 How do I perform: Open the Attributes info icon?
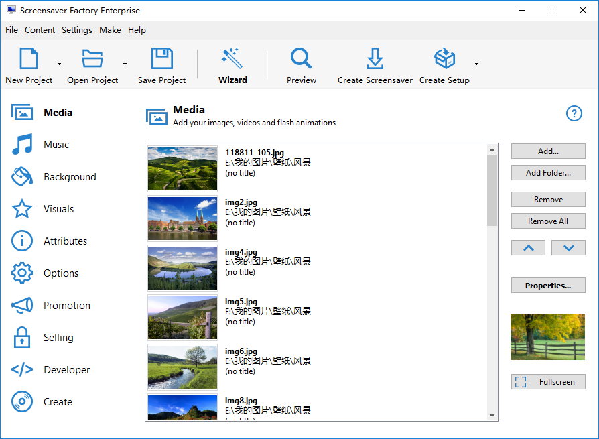pos(21,241)
